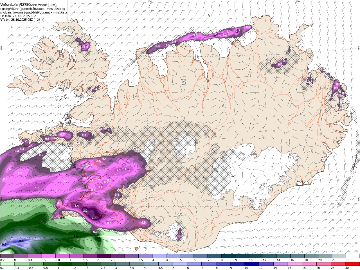The height and width of the screenshot is (270, 360).
Task: Click the navy blue swatch in the bottom legend
Action: point(251,264)
